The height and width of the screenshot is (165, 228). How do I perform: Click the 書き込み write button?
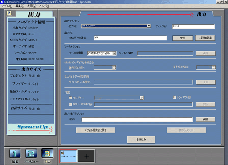(x=141, y=140)
